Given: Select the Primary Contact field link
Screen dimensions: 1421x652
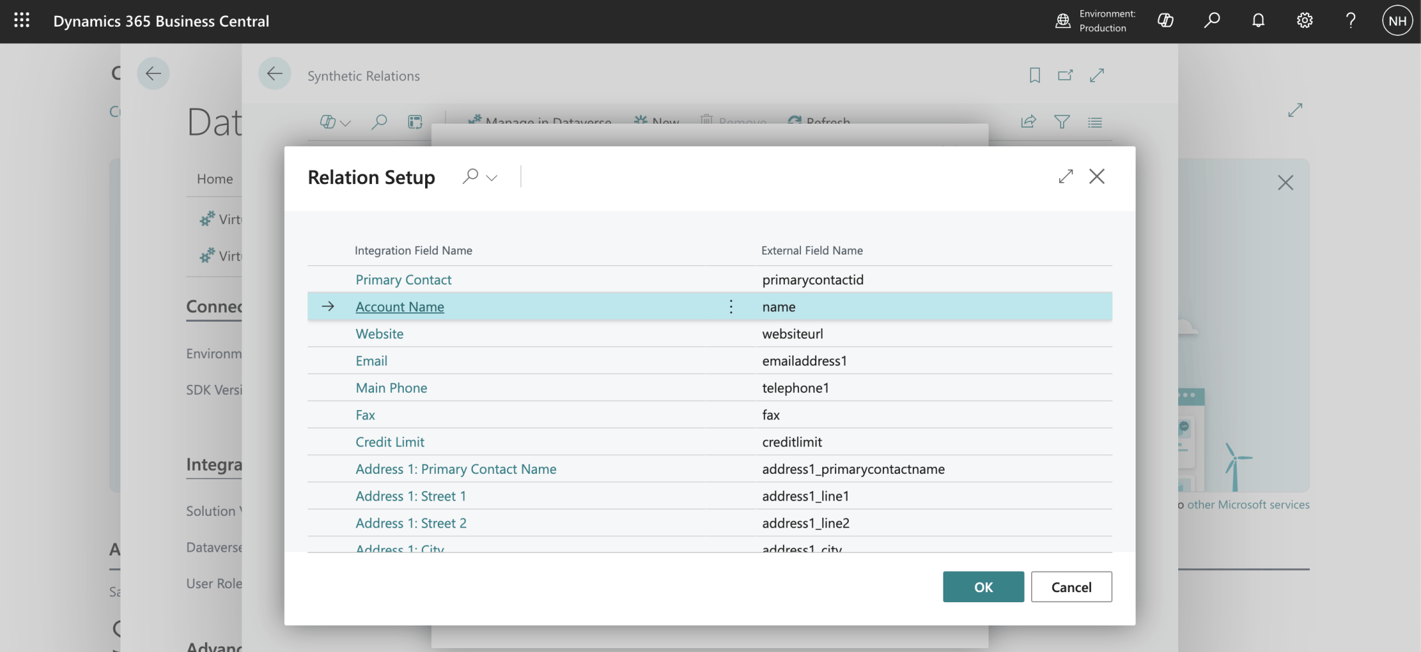Looking at the screenshot, I should click(x=403, y=280).
